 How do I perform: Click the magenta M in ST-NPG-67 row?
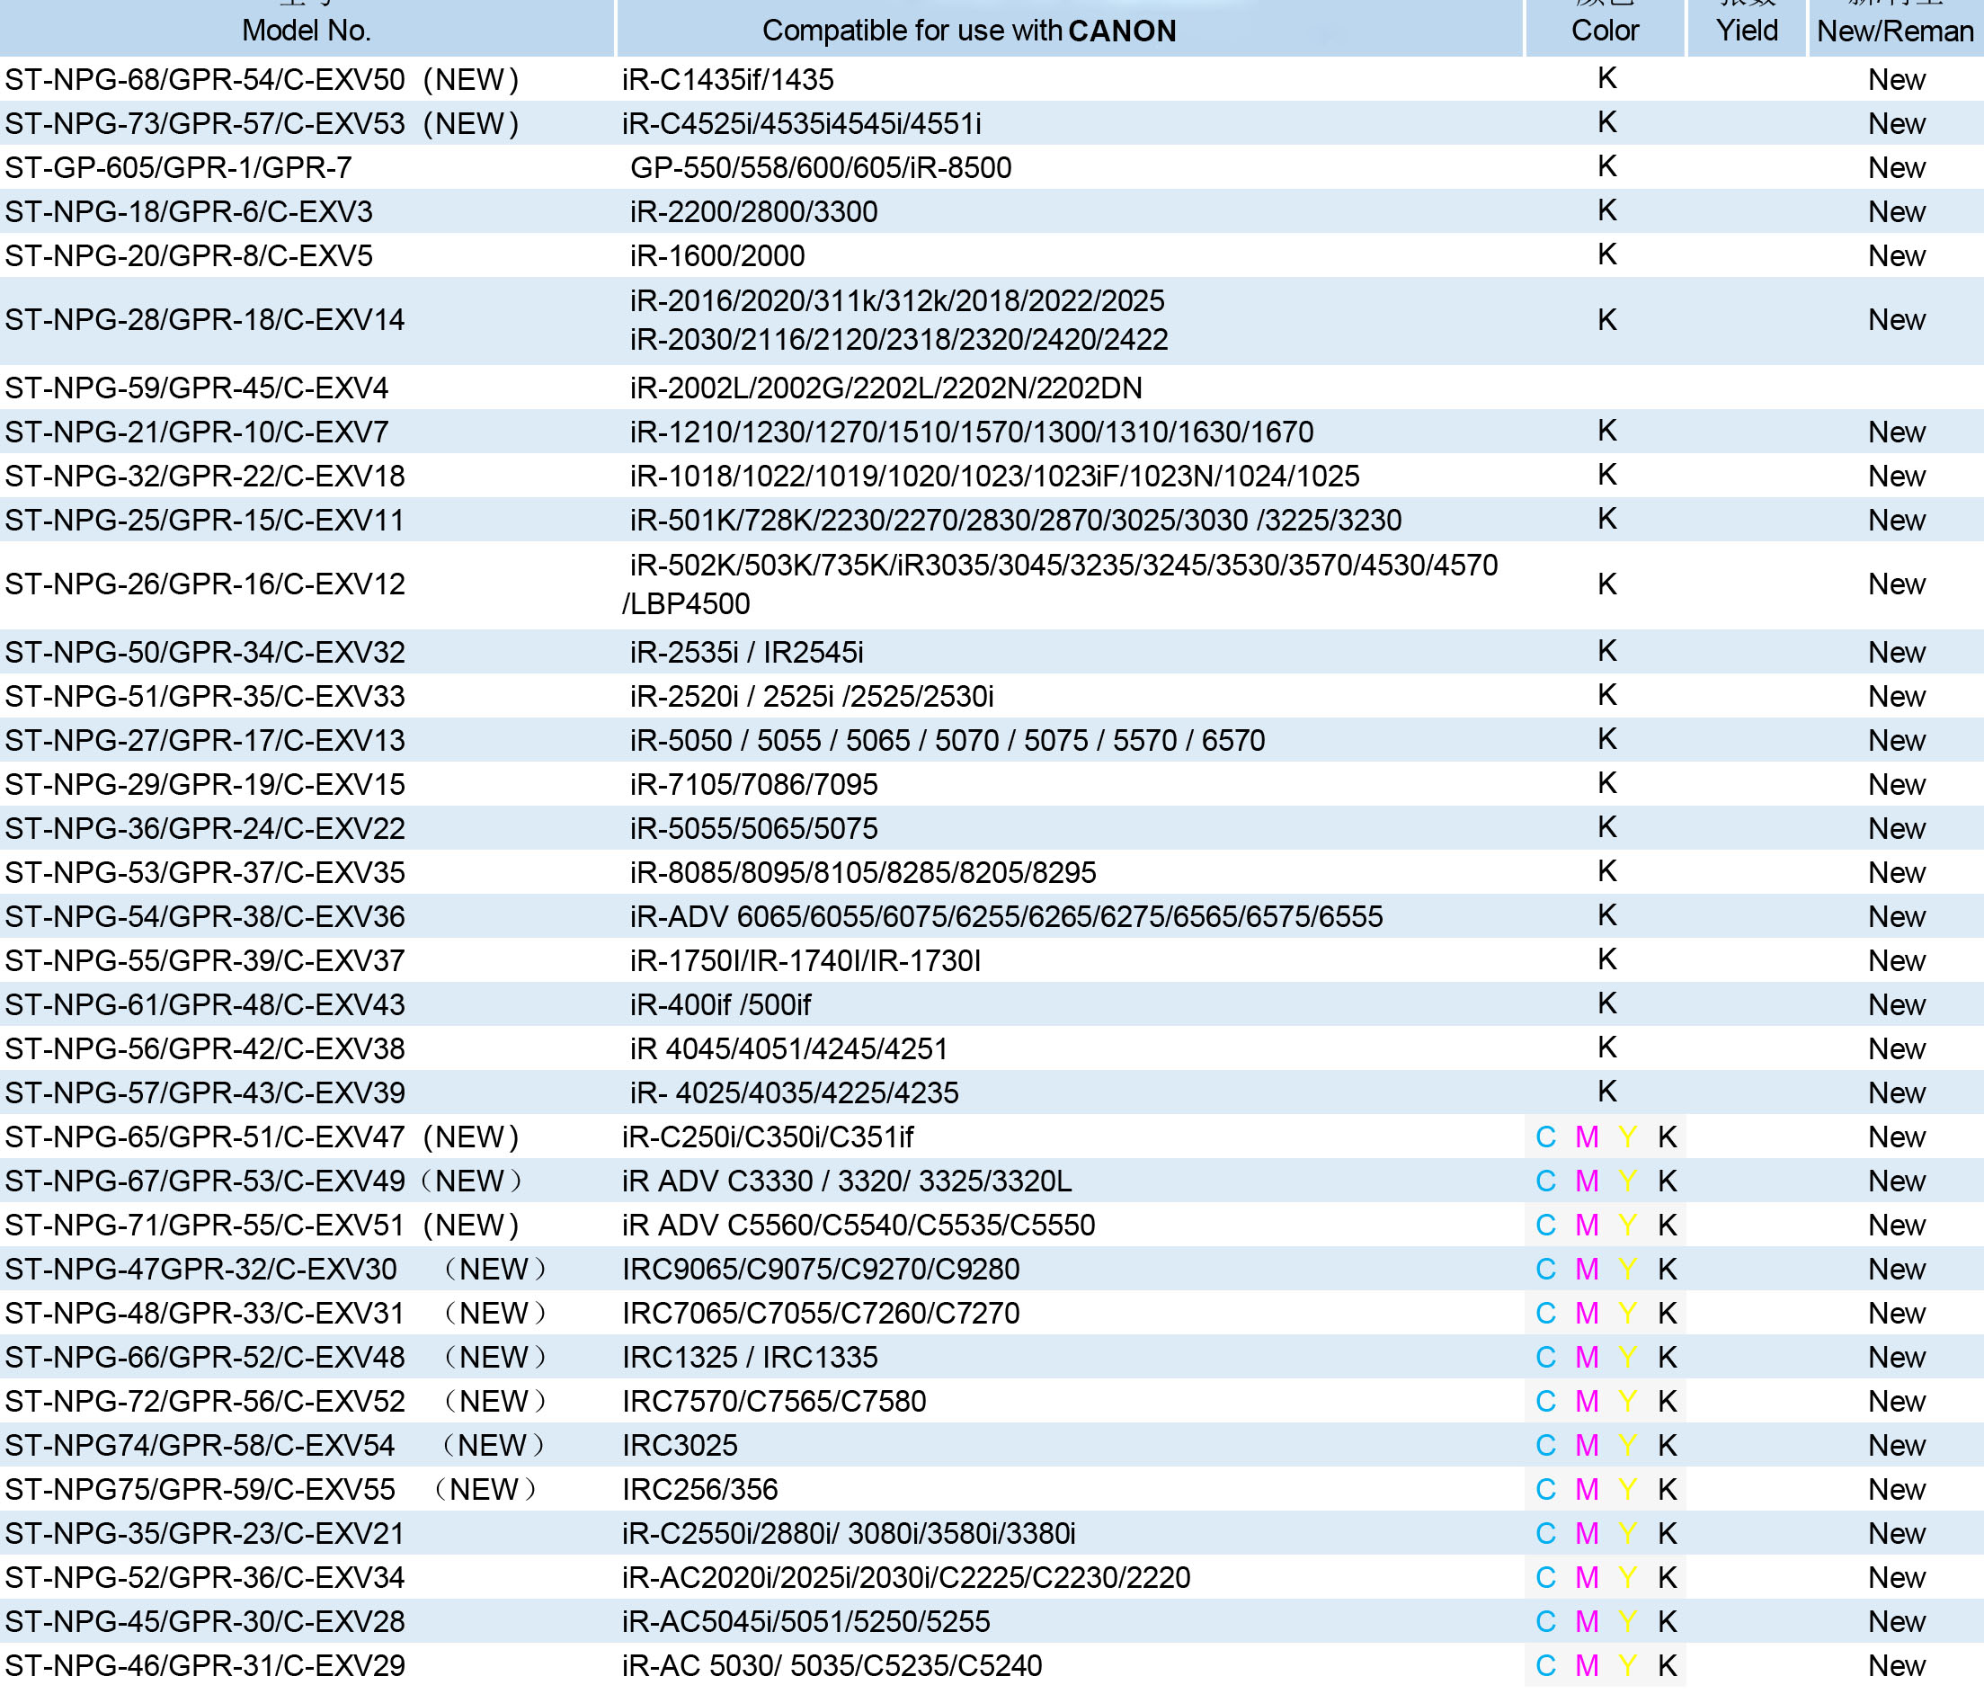[1587, 1181]
